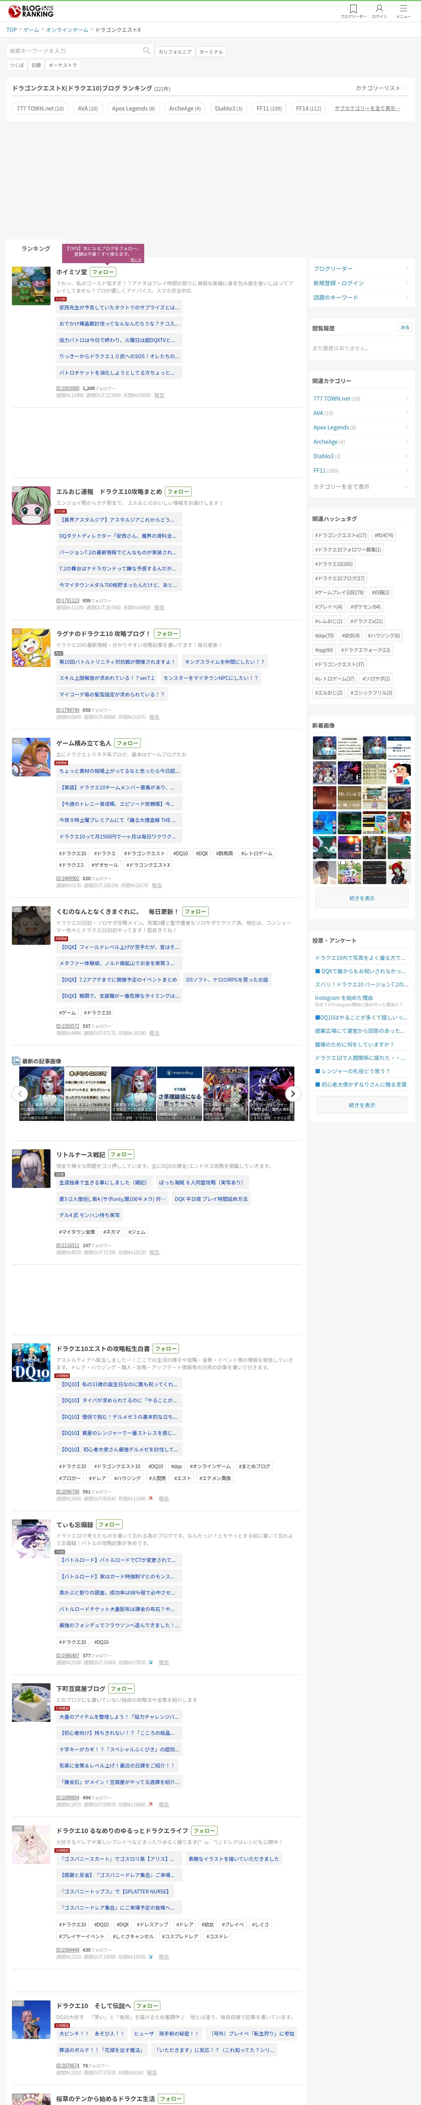Select the AVA (10) category pill at top
Viewport: 421px width, 2105px height.
[87, 109]
